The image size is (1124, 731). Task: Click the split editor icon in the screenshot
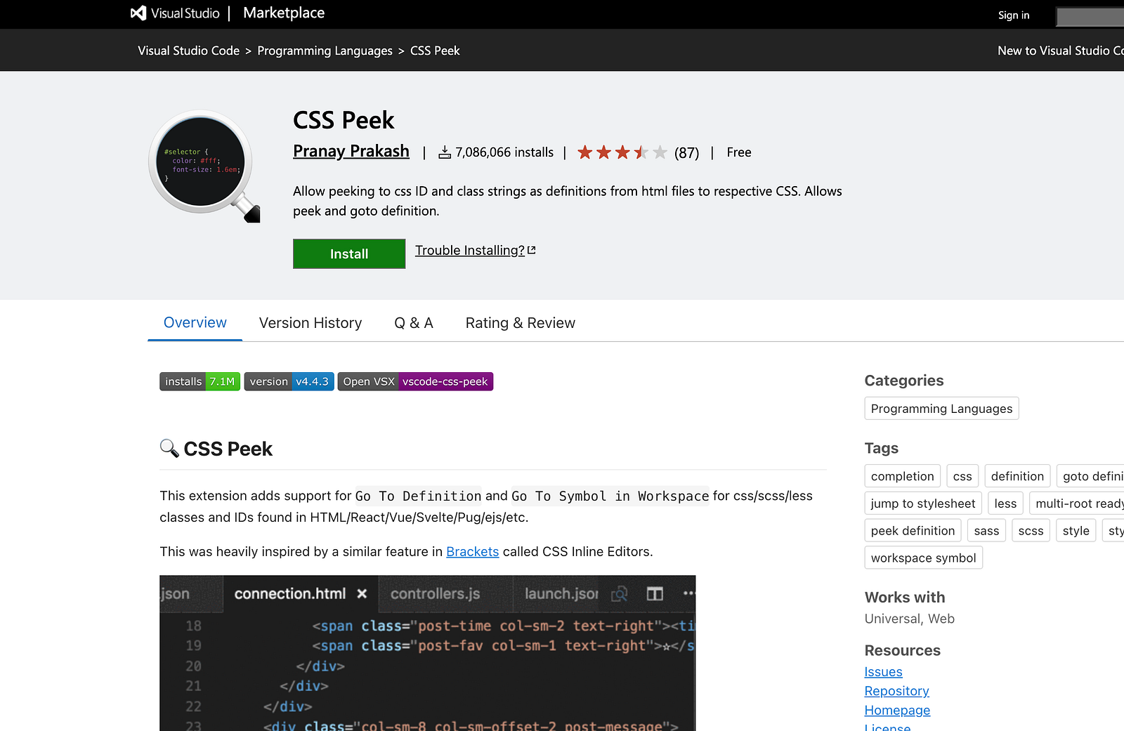pos(655,594)
